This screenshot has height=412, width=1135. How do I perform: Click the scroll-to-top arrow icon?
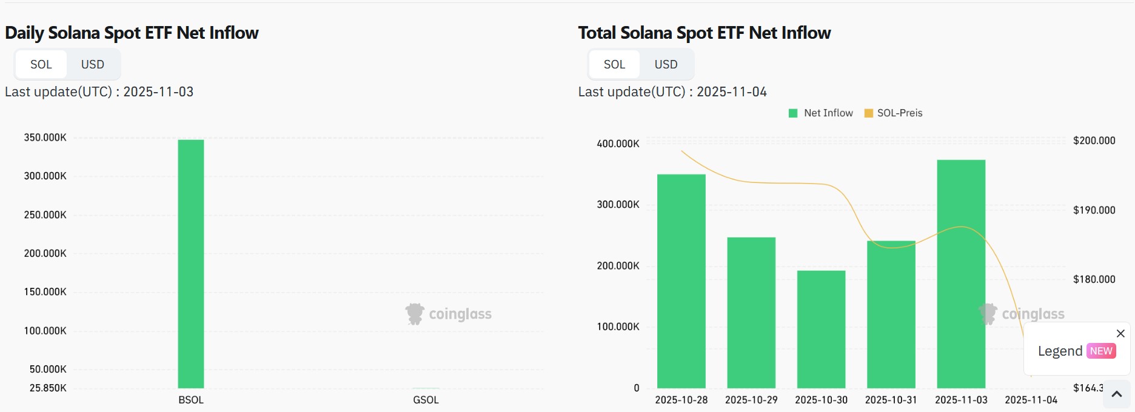click(x=1117, y=394)
